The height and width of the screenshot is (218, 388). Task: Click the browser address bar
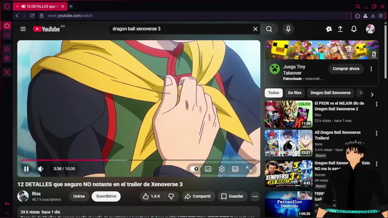point(194,16)
